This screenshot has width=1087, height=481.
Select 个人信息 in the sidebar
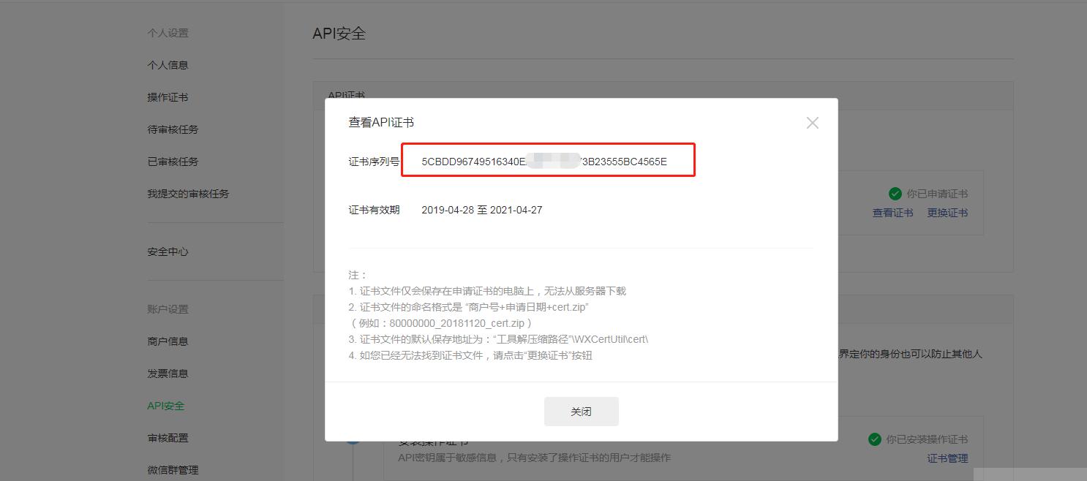[167, 64]
